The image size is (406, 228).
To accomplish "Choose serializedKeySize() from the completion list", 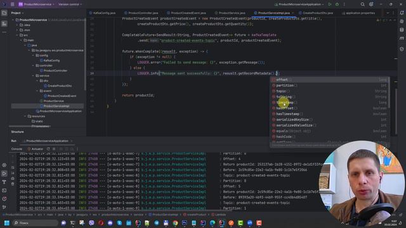I will (x=329, y=120).
